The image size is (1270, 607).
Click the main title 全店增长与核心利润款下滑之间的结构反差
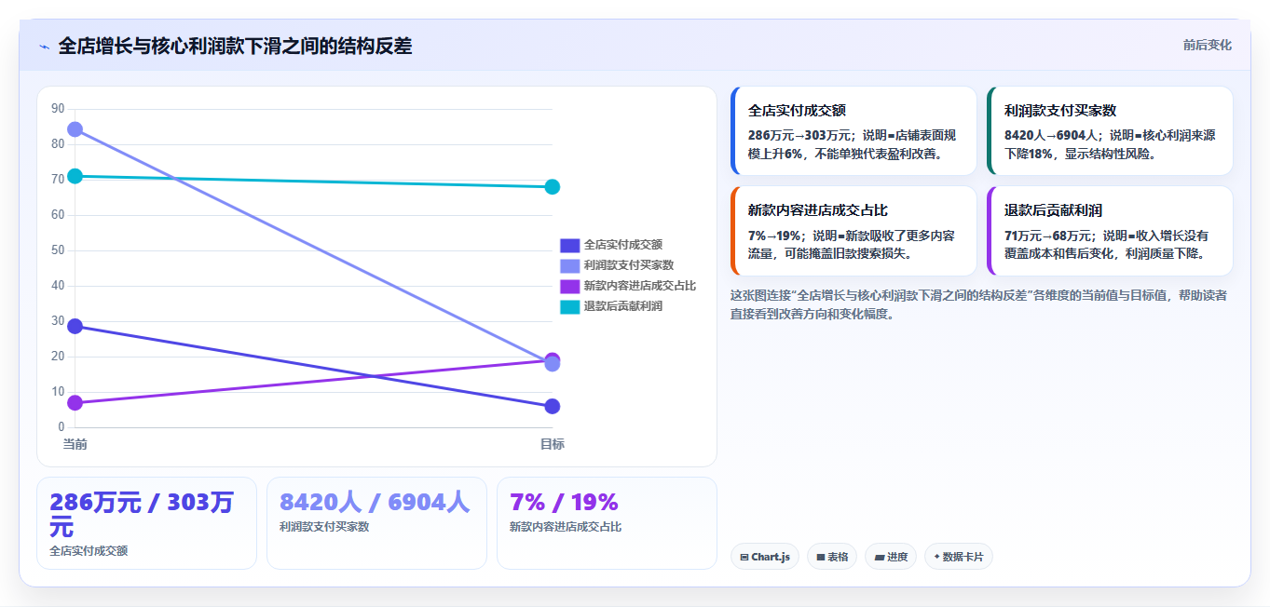235,47
